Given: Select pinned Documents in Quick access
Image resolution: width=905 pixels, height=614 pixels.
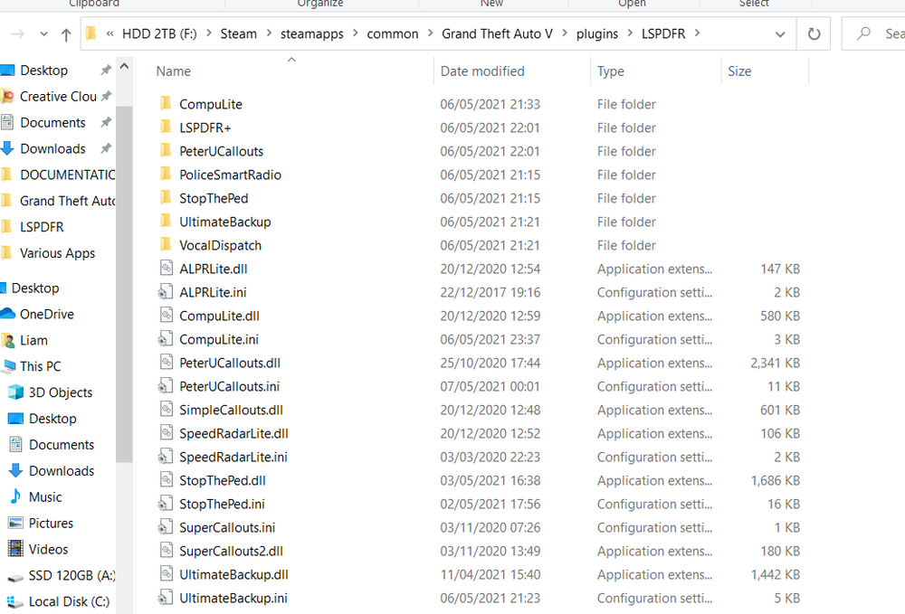Looking at the screenshot, I should click(52, 123).
